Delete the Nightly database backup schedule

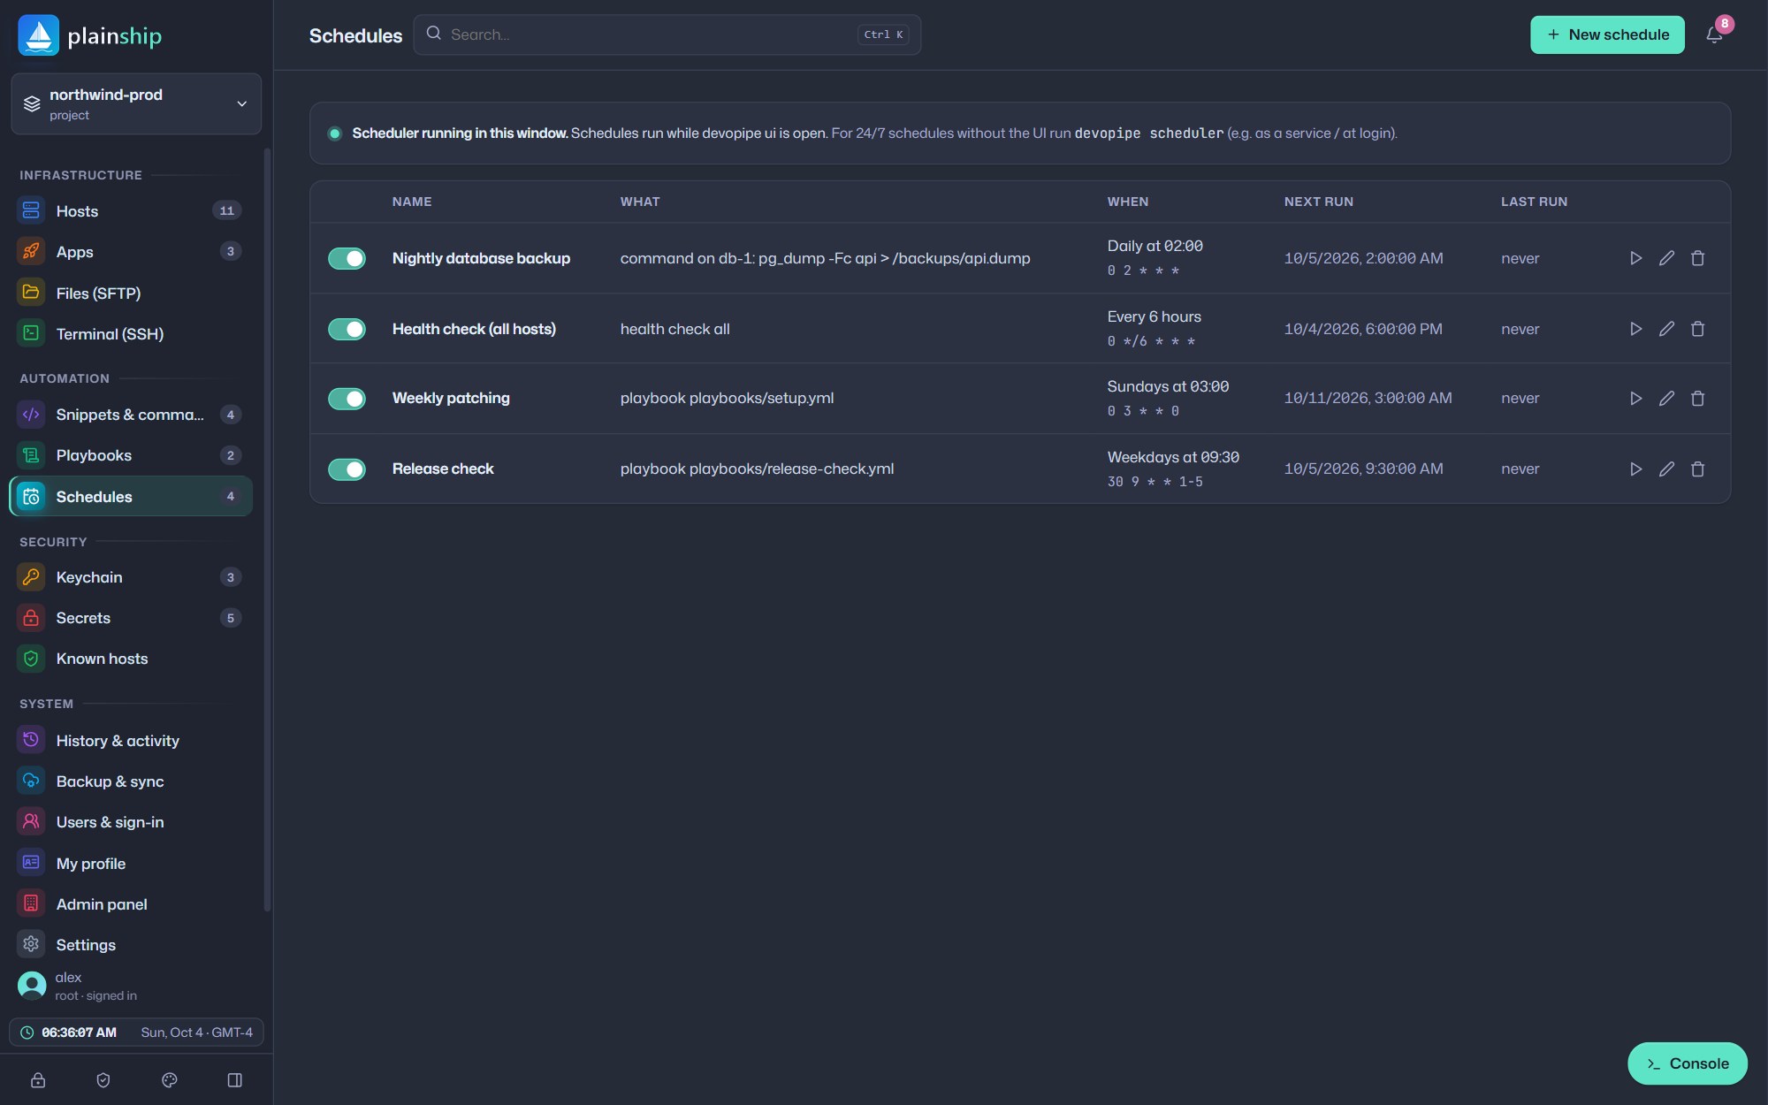pyautogui.click(x=1697, y=258)
